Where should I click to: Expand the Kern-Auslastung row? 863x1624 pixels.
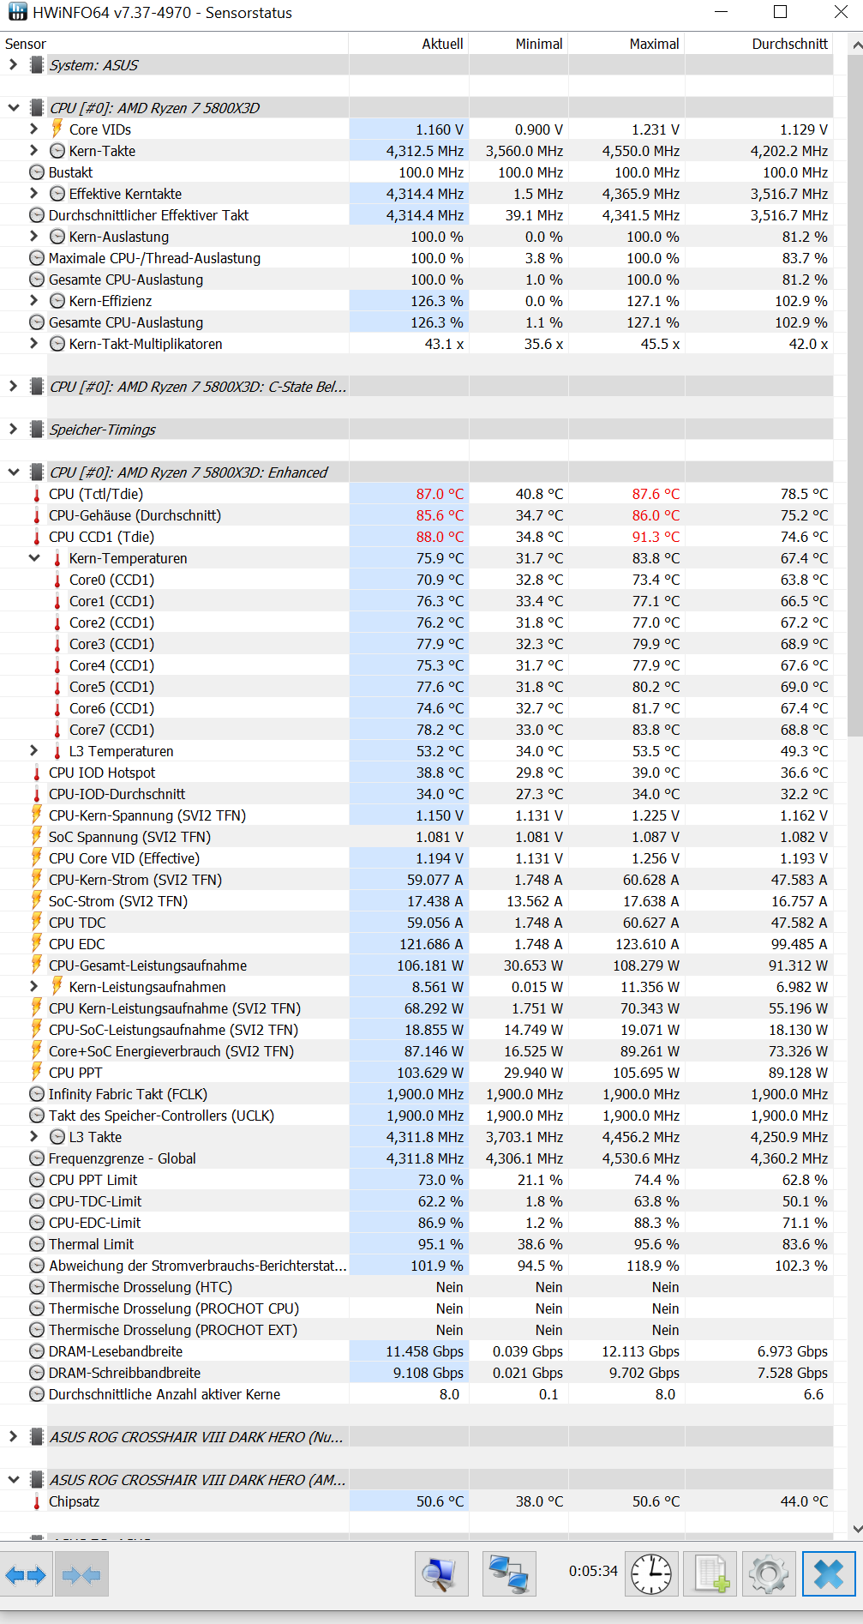[x=33, y=236]
